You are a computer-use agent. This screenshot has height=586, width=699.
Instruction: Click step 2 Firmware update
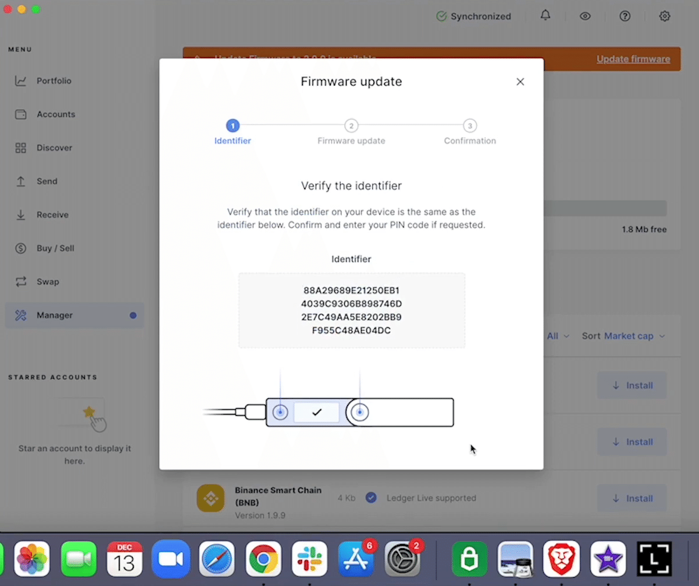pos(351,132)
